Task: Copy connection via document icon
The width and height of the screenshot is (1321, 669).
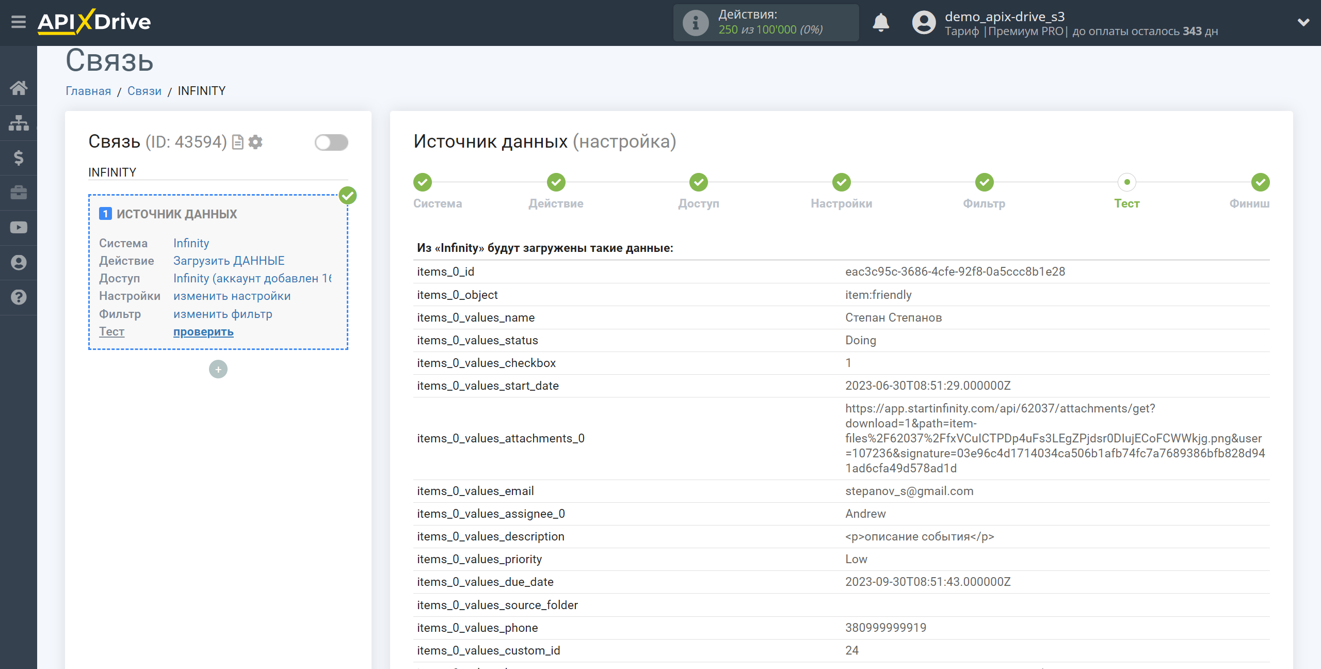Action: (x=237, y=142)
